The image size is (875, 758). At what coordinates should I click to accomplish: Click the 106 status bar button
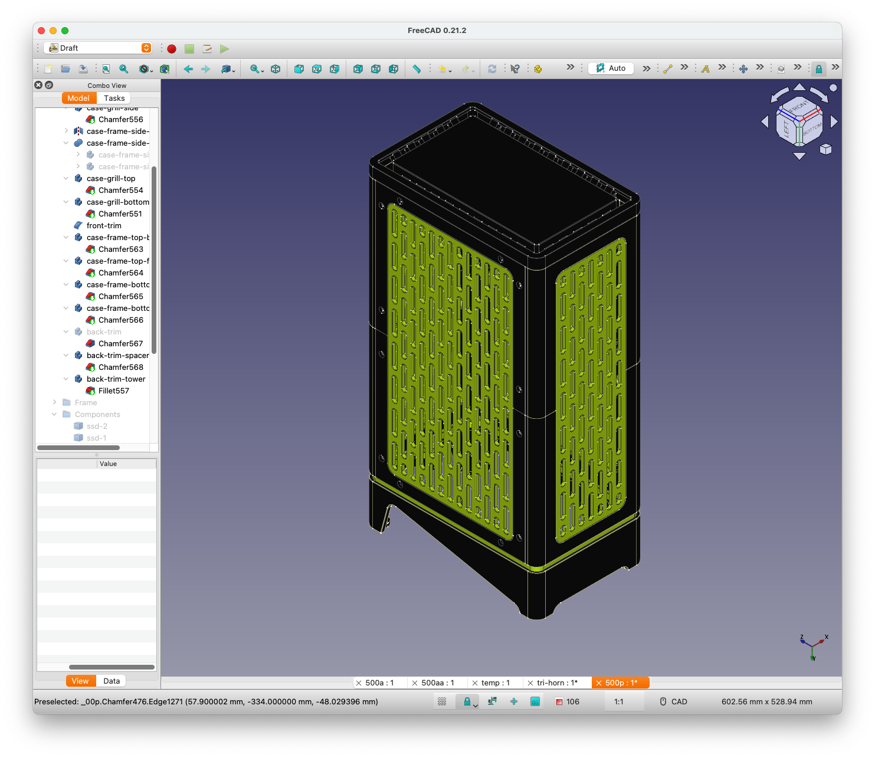coord(567,701)
